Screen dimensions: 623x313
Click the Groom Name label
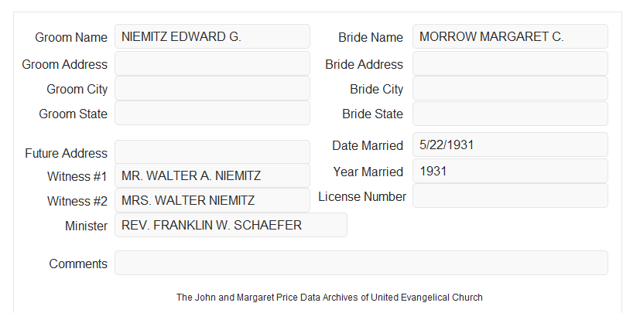71,37
